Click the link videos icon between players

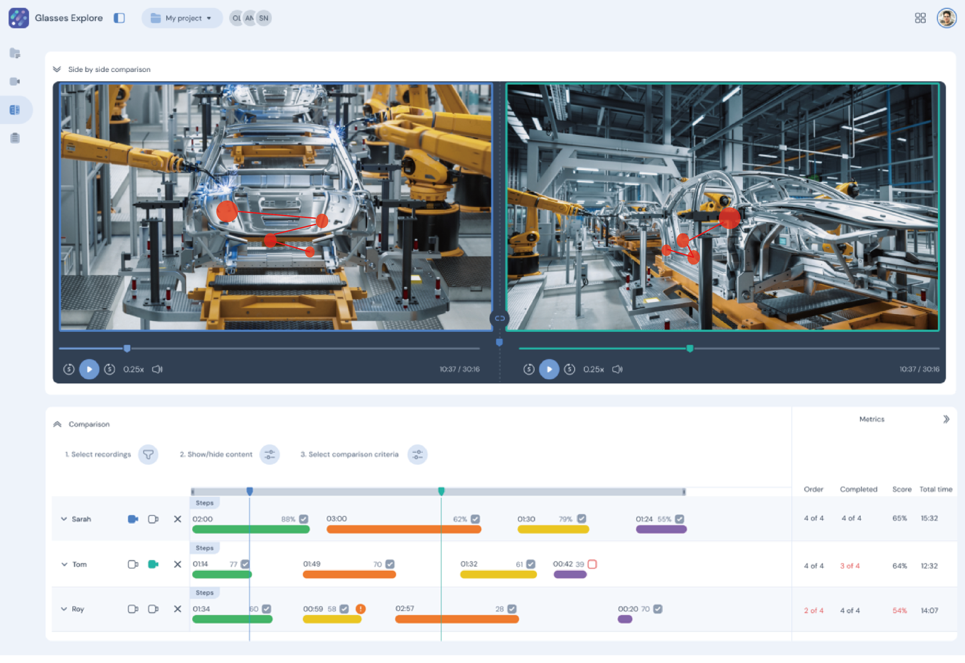pos(499,319)
